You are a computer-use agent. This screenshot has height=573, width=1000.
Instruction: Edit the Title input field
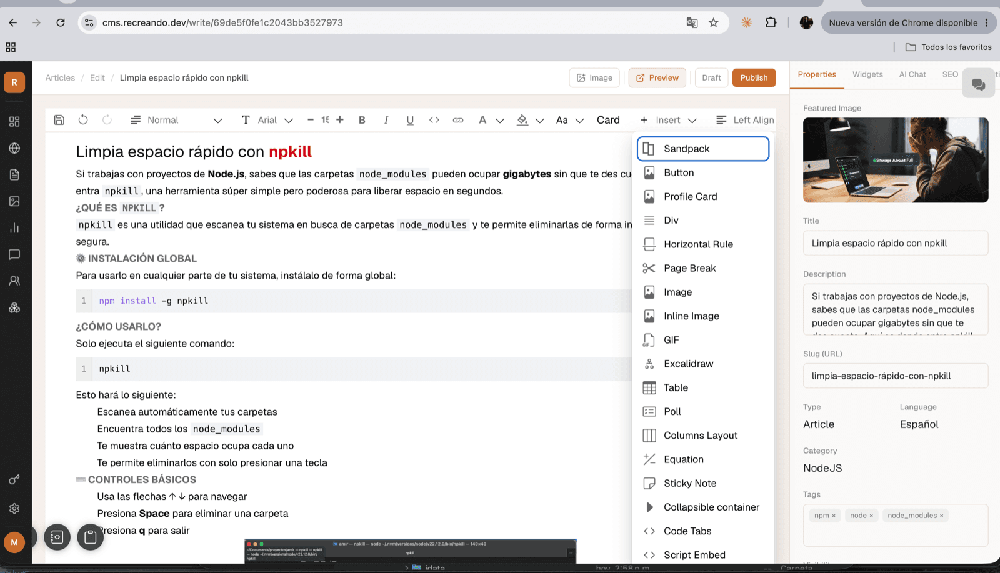pyautogui.click(x=896, y=243)
